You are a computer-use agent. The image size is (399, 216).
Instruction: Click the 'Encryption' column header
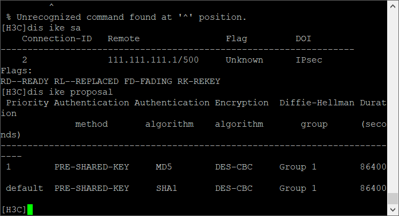[241, 103]
